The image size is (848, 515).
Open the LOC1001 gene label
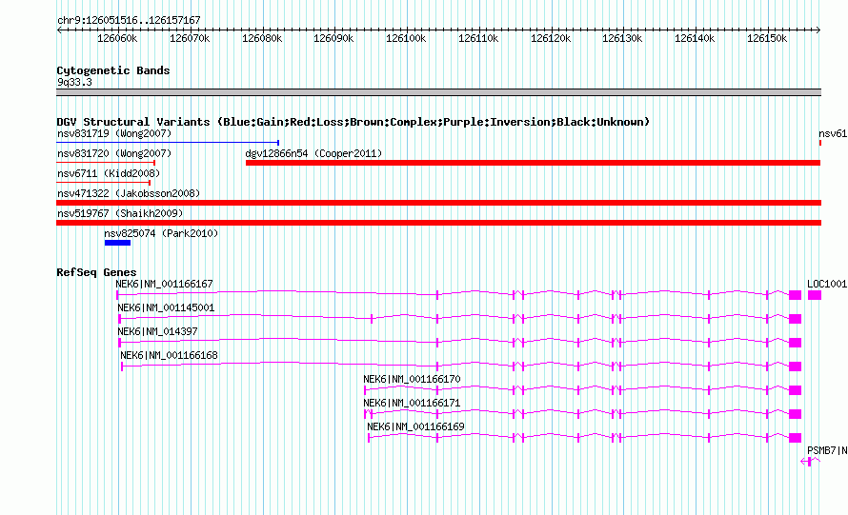(827, 284)
